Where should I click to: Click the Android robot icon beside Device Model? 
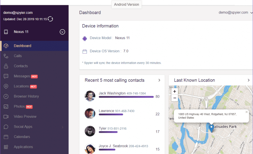(85, 39)
